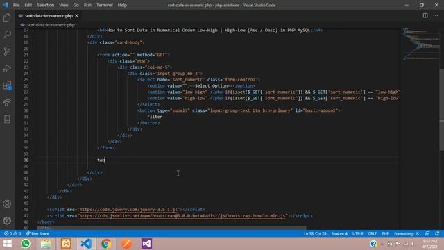Change language mode PHP
The width and height of the screenshot is (444, 250).
385,233
